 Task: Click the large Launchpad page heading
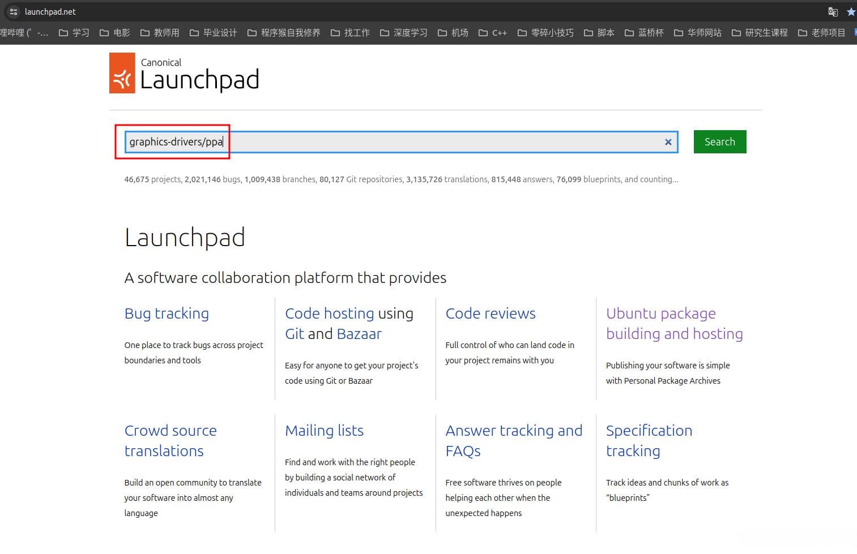(185, 238)
